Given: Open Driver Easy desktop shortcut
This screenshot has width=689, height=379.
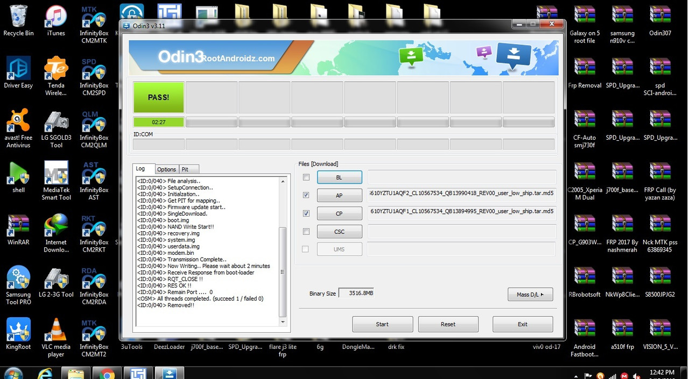Looking at the screenshot, I should point(18,73).
